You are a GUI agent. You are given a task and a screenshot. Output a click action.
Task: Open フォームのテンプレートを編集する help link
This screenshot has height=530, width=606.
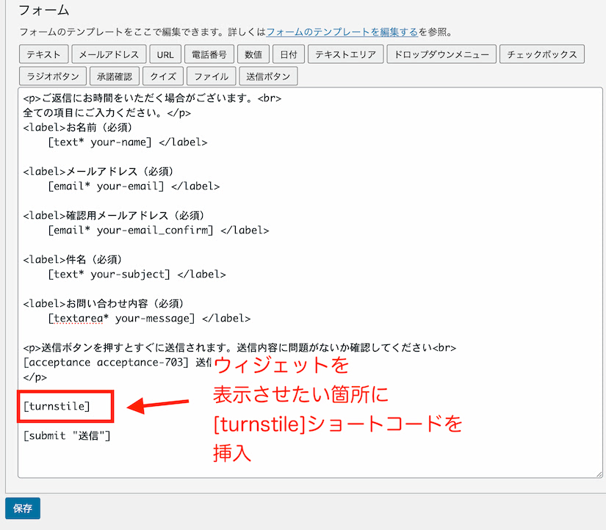click(342, 32)
